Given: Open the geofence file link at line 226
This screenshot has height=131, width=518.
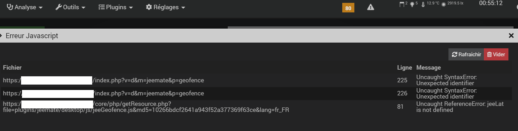Looking at the screenshot, I should coord(149,93).
